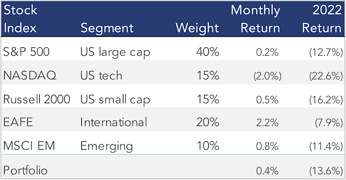
Task: Select the (22.6%) 2022 return value
Action: (326, 76)
